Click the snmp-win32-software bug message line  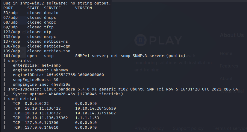57,3
